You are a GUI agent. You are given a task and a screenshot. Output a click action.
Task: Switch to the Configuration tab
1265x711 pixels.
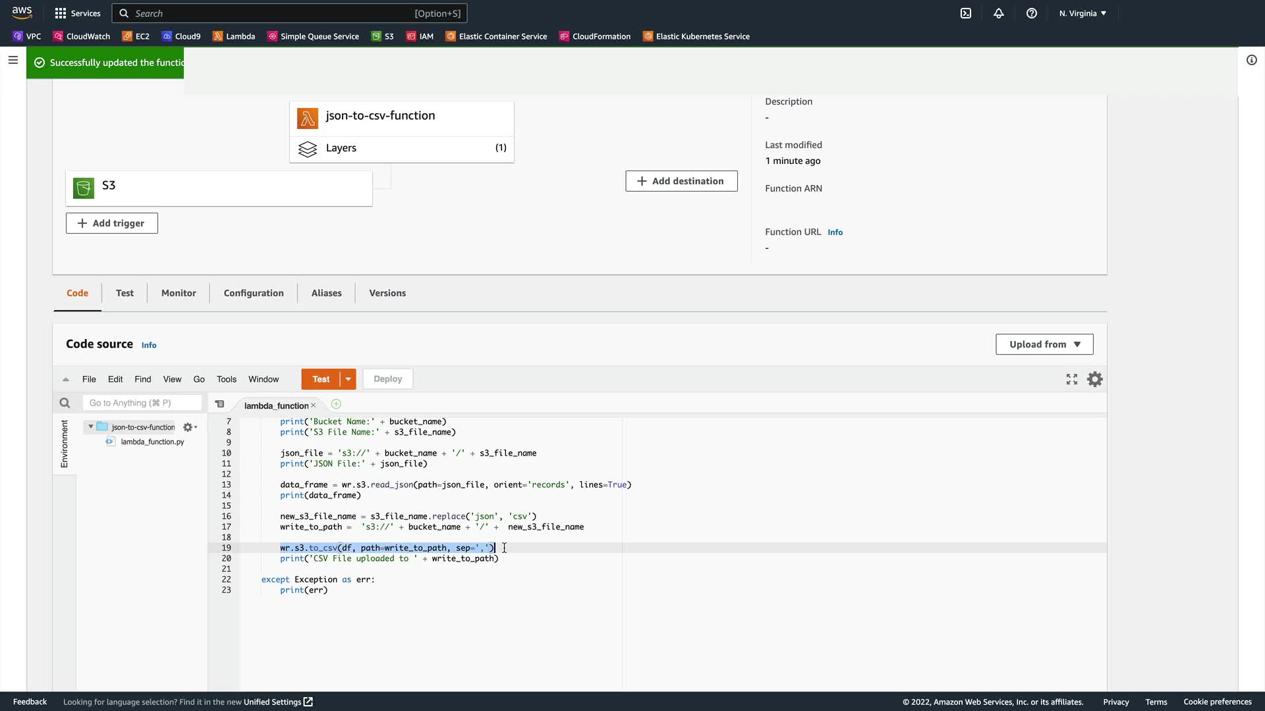click(254, 293)
